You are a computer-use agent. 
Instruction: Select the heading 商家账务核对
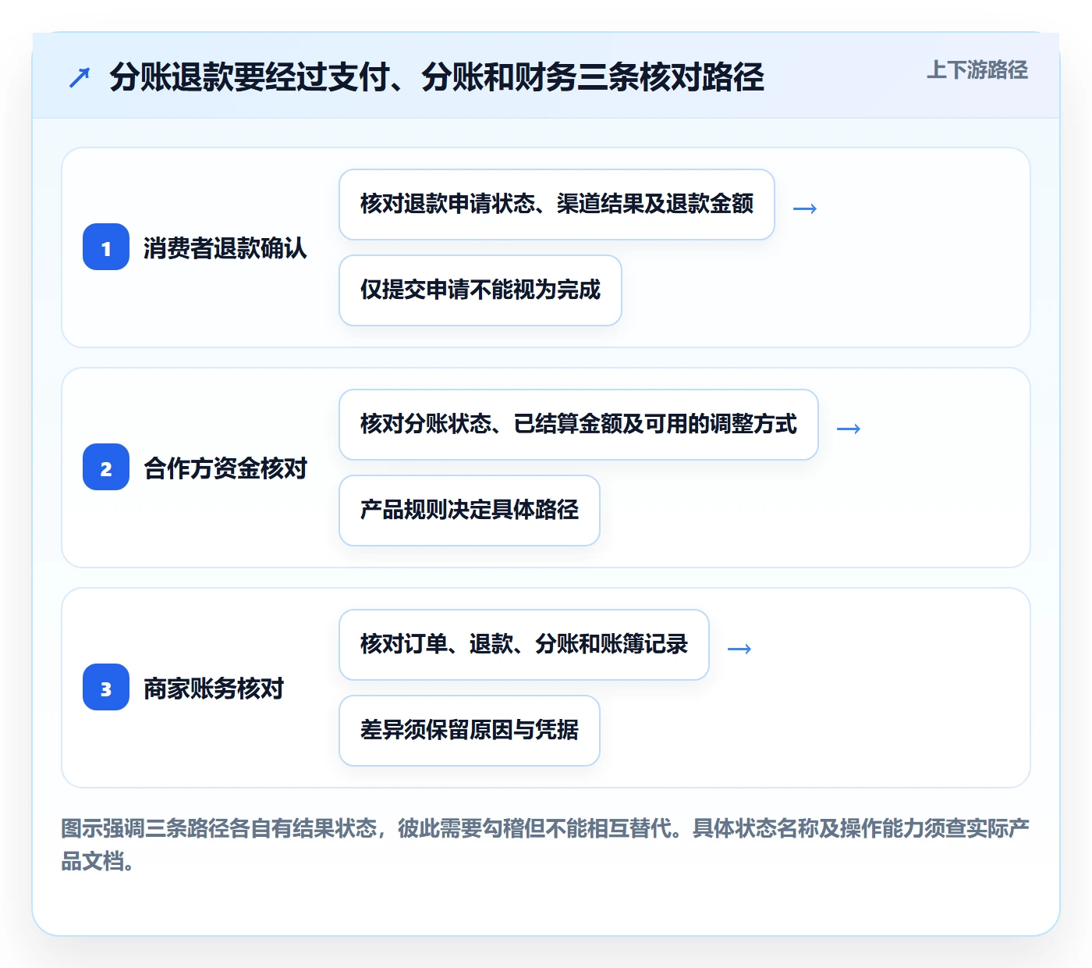click(214, 689)
